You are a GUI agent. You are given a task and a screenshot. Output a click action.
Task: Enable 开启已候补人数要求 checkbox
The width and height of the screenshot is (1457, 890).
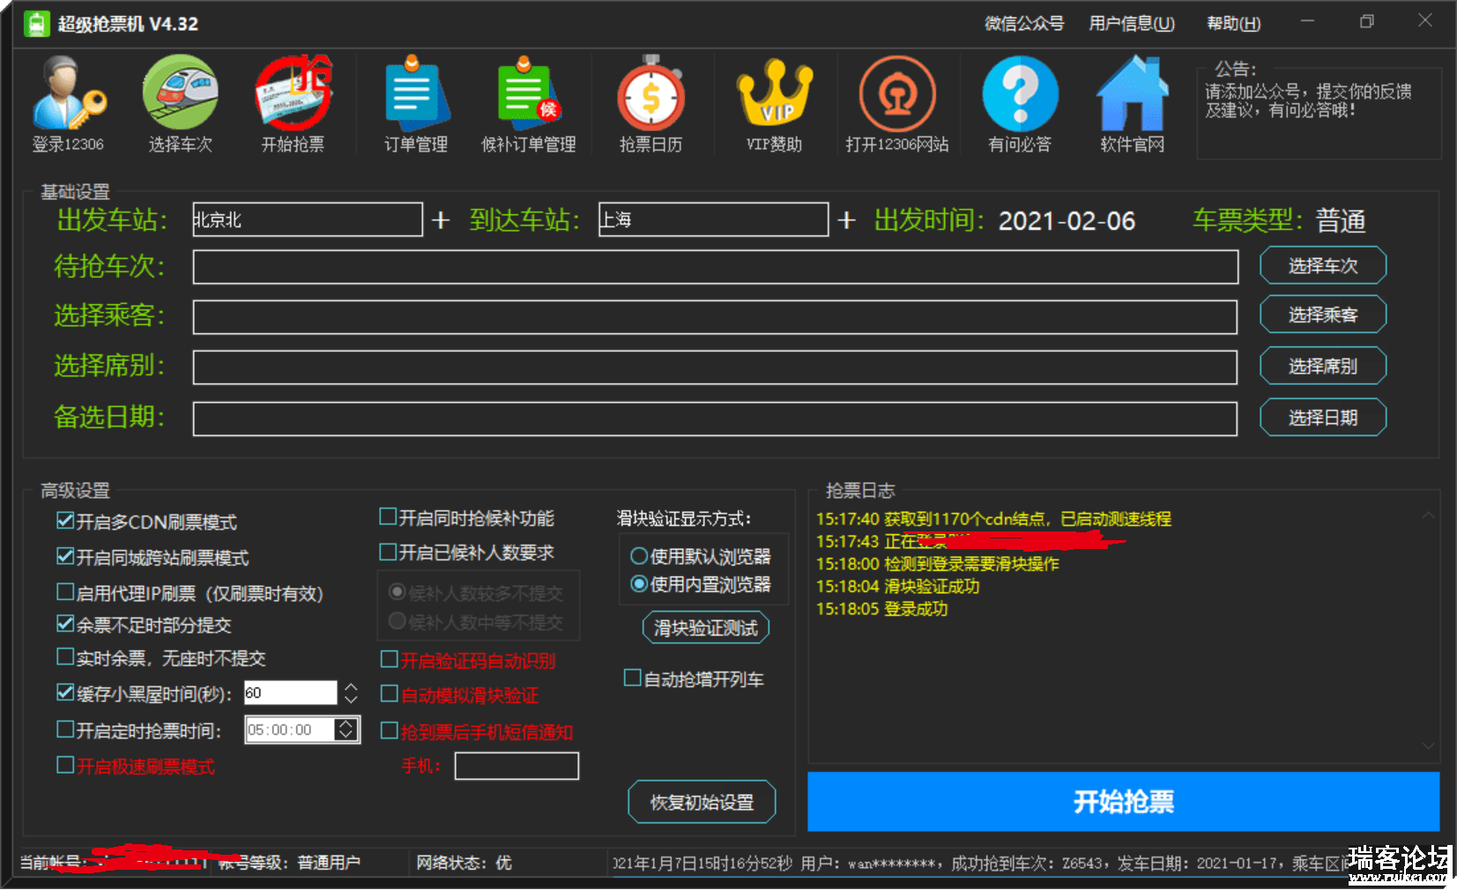click(388, 552)
